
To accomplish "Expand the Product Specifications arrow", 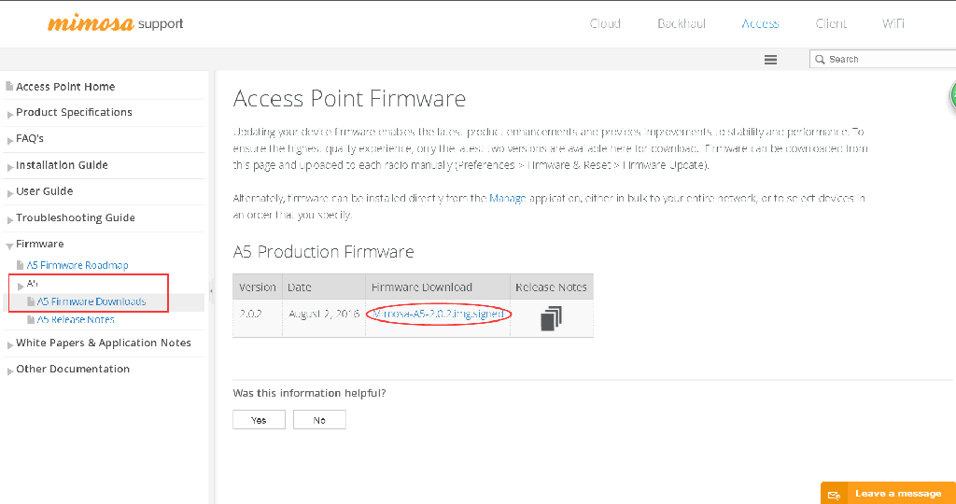I will click(x=9, y=114).
